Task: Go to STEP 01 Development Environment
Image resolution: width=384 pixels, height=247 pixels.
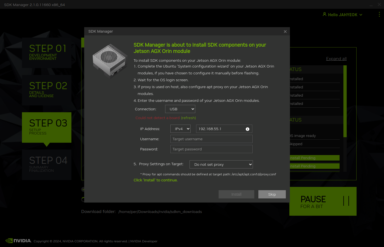Action: click(x=47, y=53)
